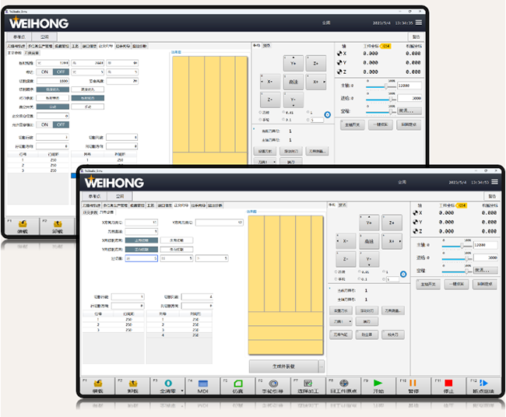This screenshot has width=506, height=417.
Task: Expand the arrow beside Generate and Load button
Action: coord(322,366)
